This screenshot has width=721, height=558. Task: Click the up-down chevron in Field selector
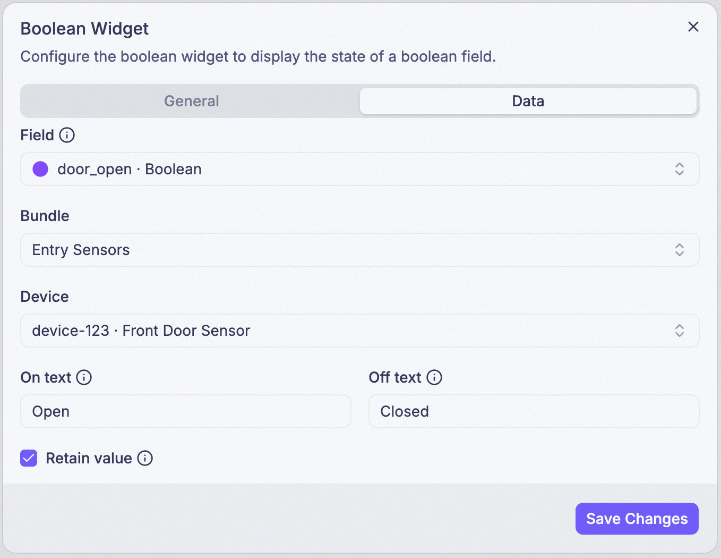[x=680, y=169]
